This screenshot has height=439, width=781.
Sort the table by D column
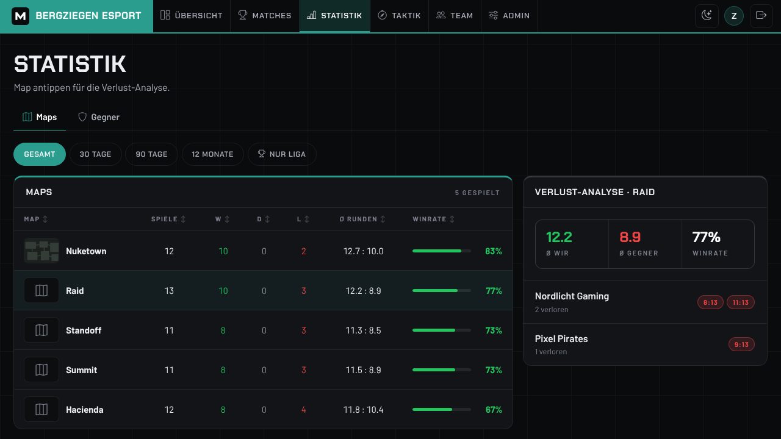click(x=264, y=220)
